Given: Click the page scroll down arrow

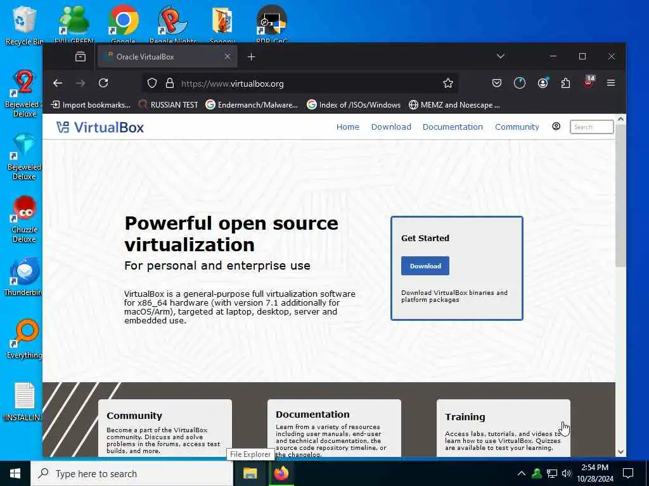Looking at the screenshot, I should [x=620, y=452].
